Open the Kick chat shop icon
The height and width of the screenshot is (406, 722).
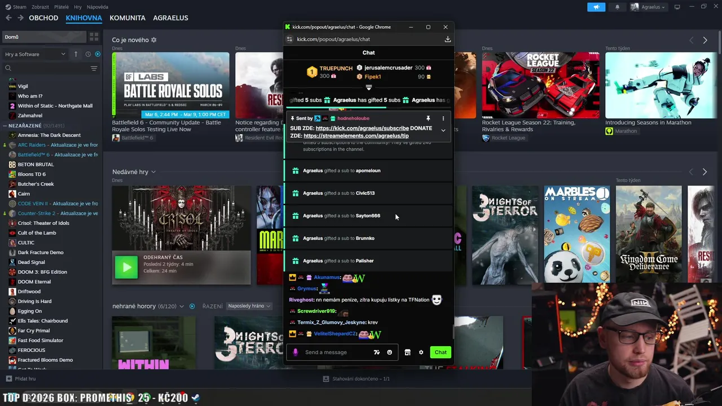(x=407, y=352)
